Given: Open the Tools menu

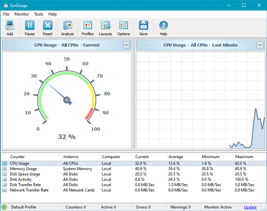Looking at the screenshot, I should 39,14.
